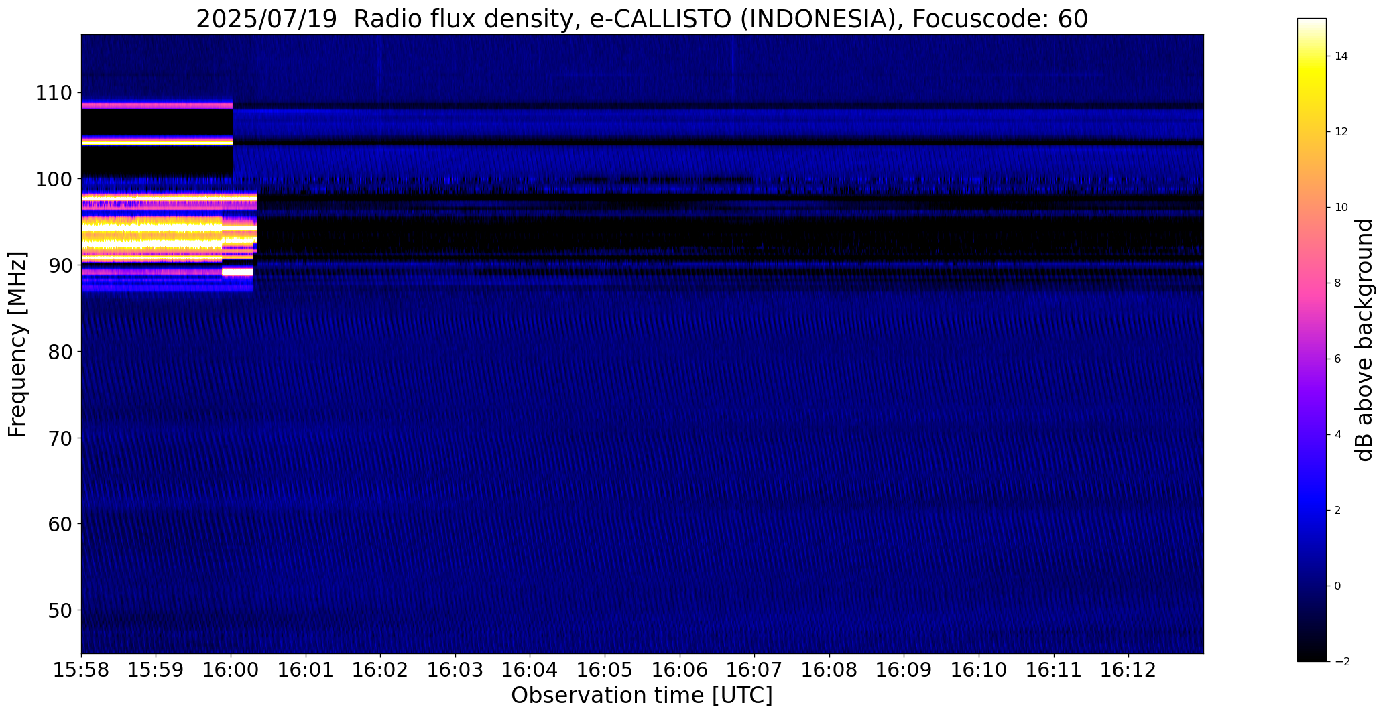Click the pink emission band near 108 MHz at the plot's left
Screen dimensions: 1385x715
[x=157, y=105]
